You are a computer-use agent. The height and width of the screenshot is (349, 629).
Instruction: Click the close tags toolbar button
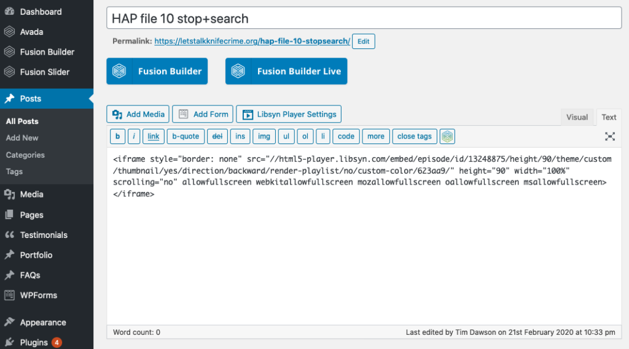415,137
